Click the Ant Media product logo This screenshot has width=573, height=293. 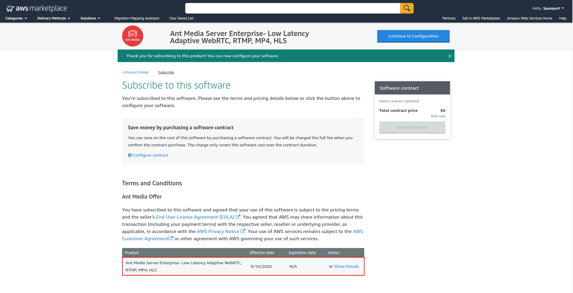(133, 36)
